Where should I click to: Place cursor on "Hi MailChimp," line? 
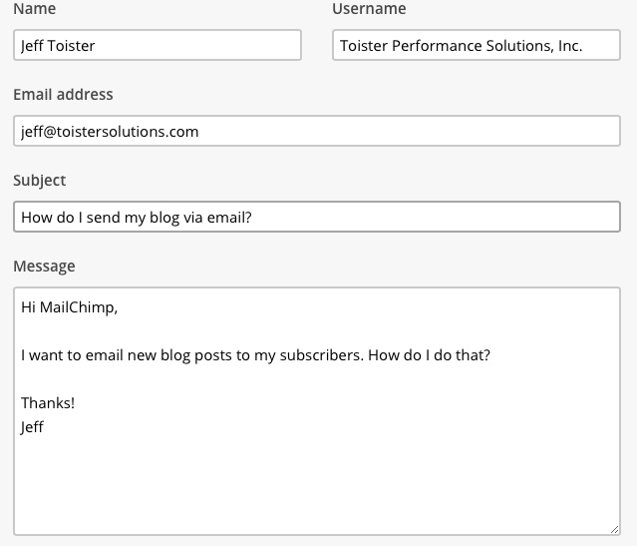pyautogui.click(x=70, y=307)
